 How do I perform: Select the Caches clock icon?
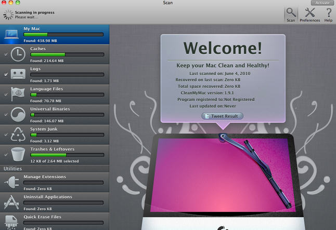point(19,54)
